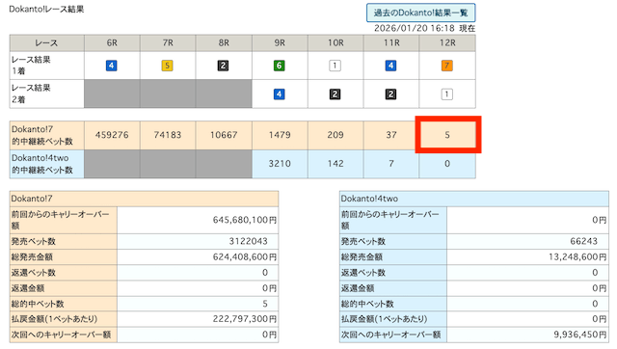Select the 10R column header
The width and height of the screenshot is (617, 349).
pos(335,42)
